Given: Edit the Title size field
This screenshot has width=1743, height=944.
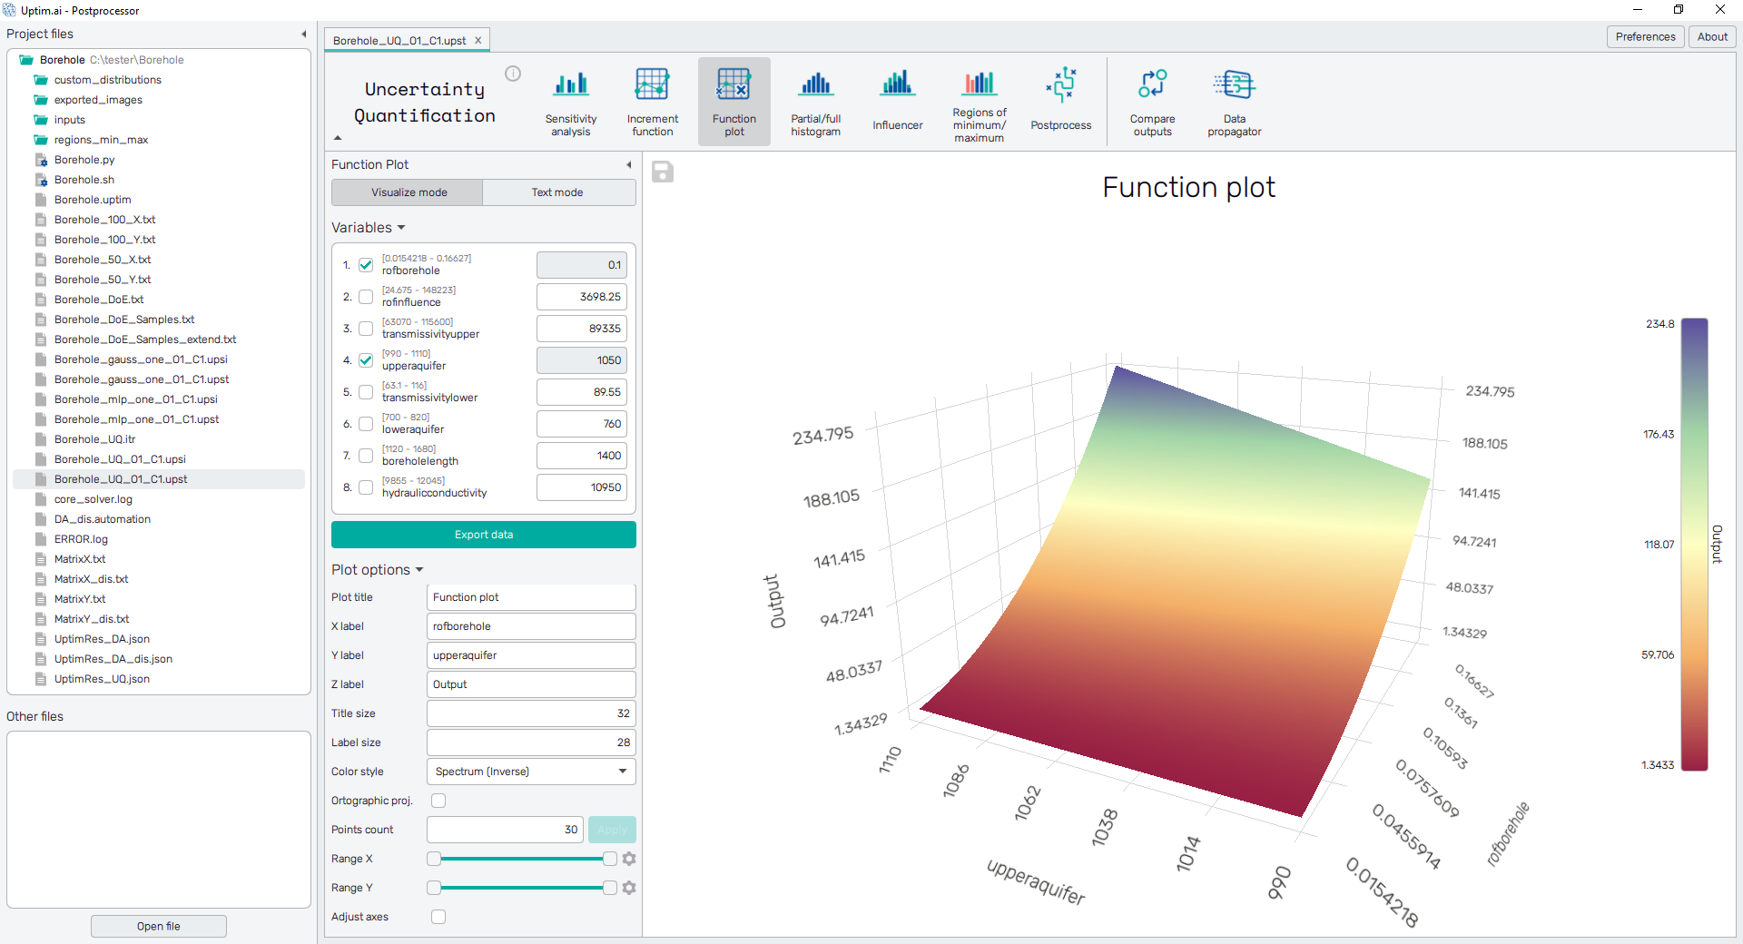Looking at the screenshot, I should (x=531, y=713).
